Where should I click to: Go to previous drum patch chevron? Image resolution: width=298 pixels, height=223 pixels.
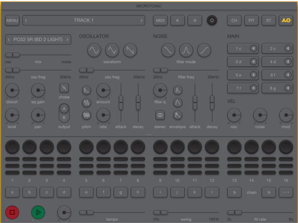pyautogui.click(x=9, y=40)
